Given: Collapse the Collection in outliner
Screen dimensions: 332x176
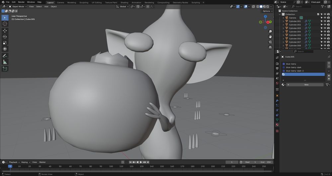Looking at the screenshot, I should pyautogui.click(x=280, y=14).
